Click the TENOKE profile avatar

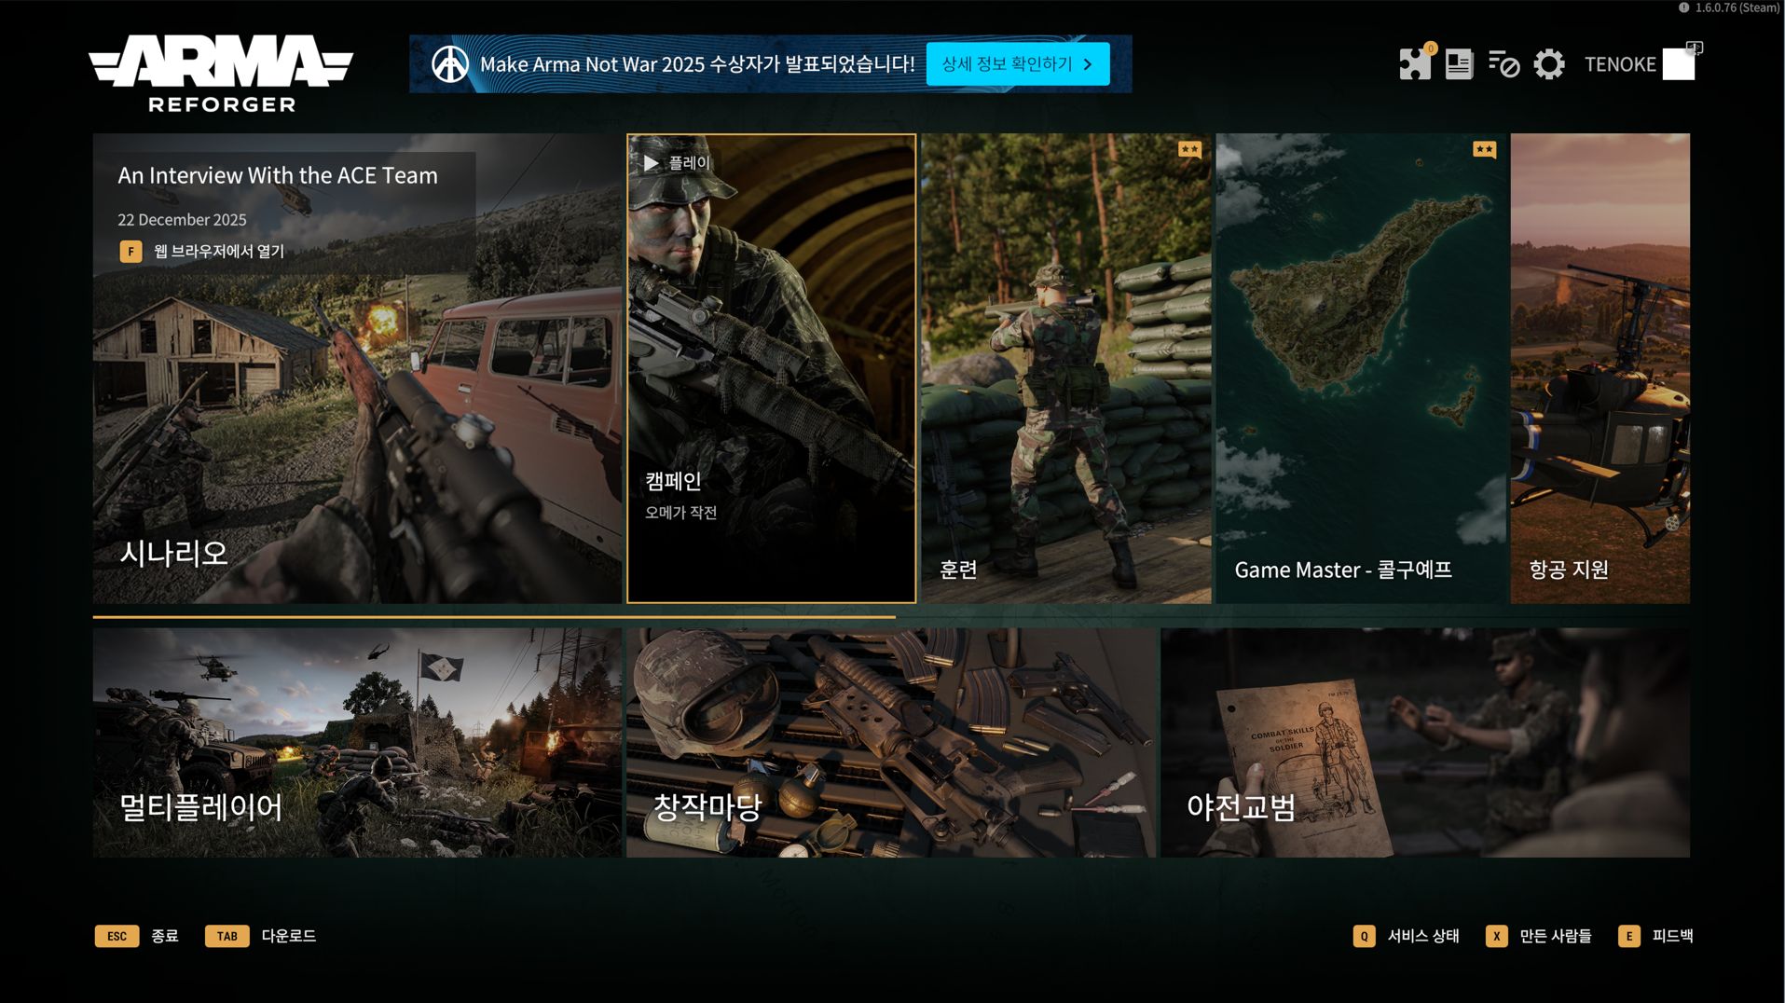click(x=1678, y=64)
